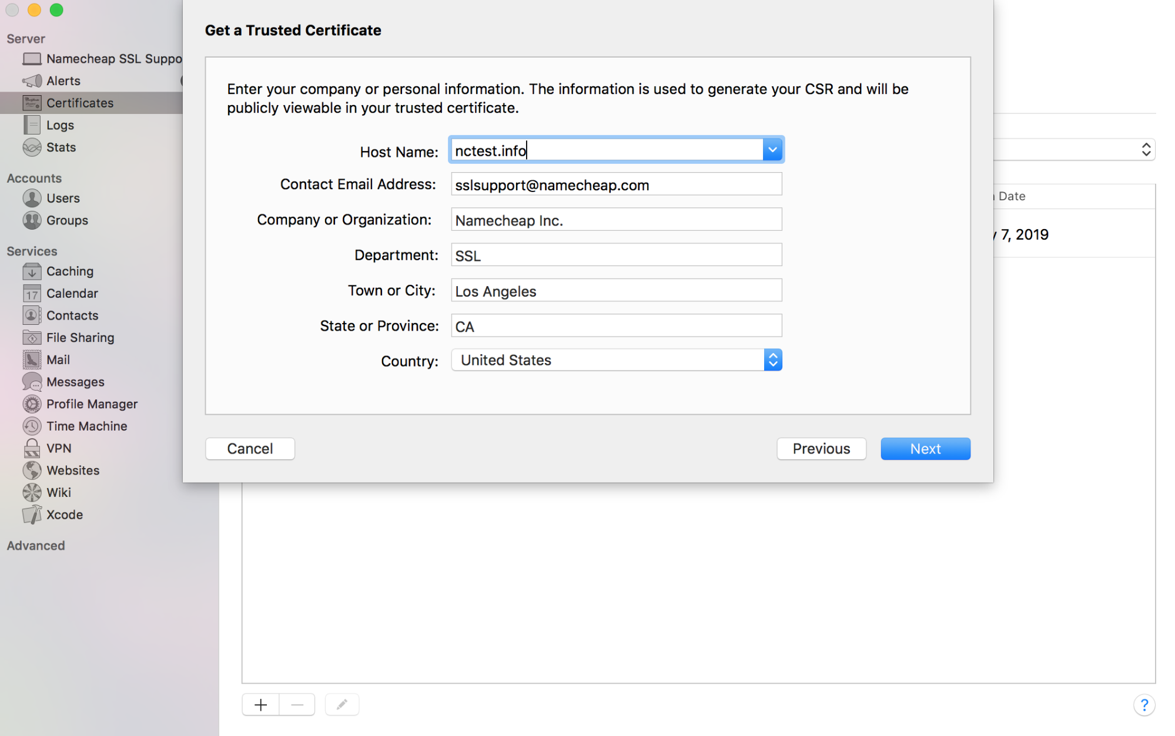Open the popup selector behind the dialog
Viewport: 1175px width, 736px height.
1145,150
